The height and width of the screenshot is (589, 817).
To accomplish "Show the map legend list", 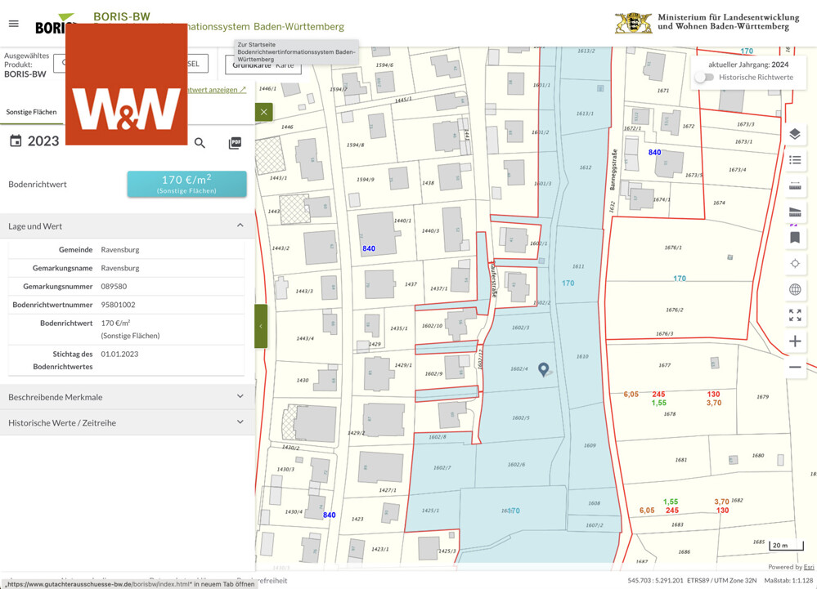I will pos(794,161).
